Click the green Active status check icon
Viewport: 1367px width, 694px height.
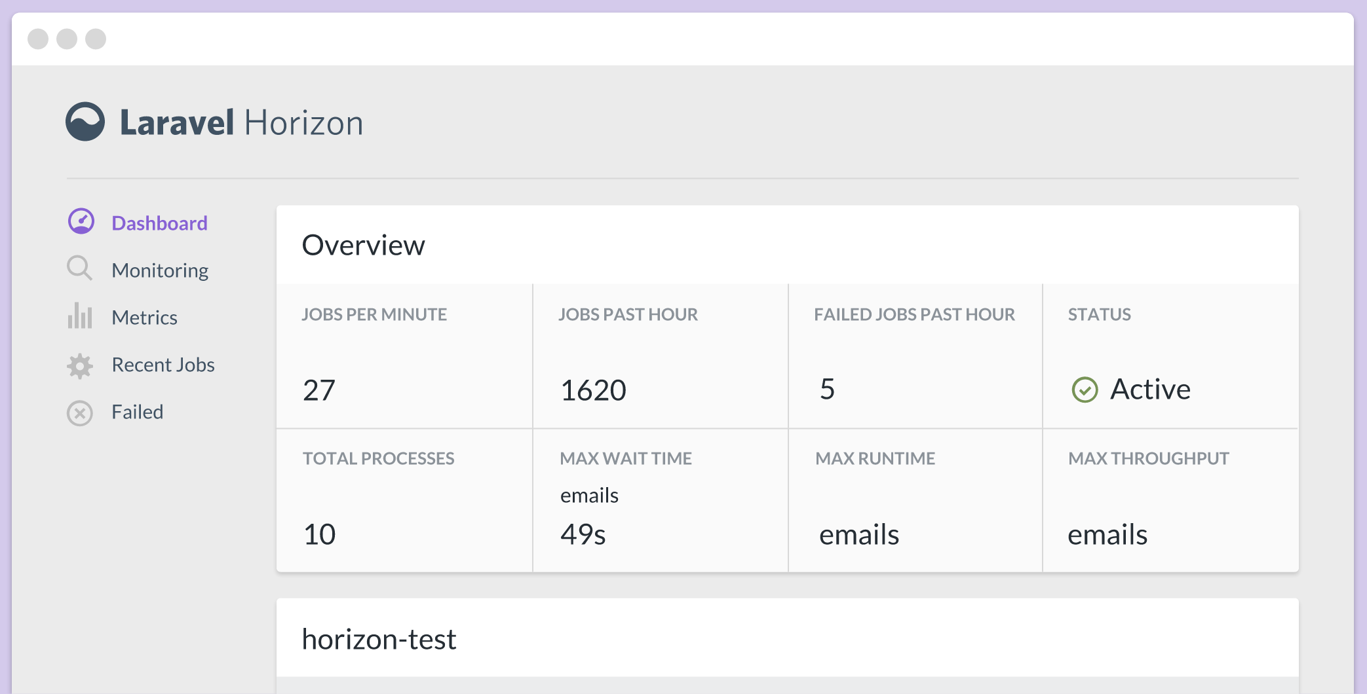click(1085, 390)
